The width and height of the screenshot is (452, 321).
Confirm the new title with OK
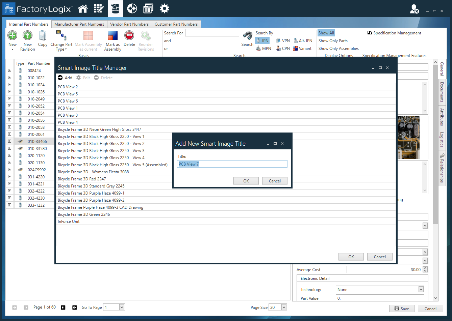pyautogui.click(x=246, y=181)
